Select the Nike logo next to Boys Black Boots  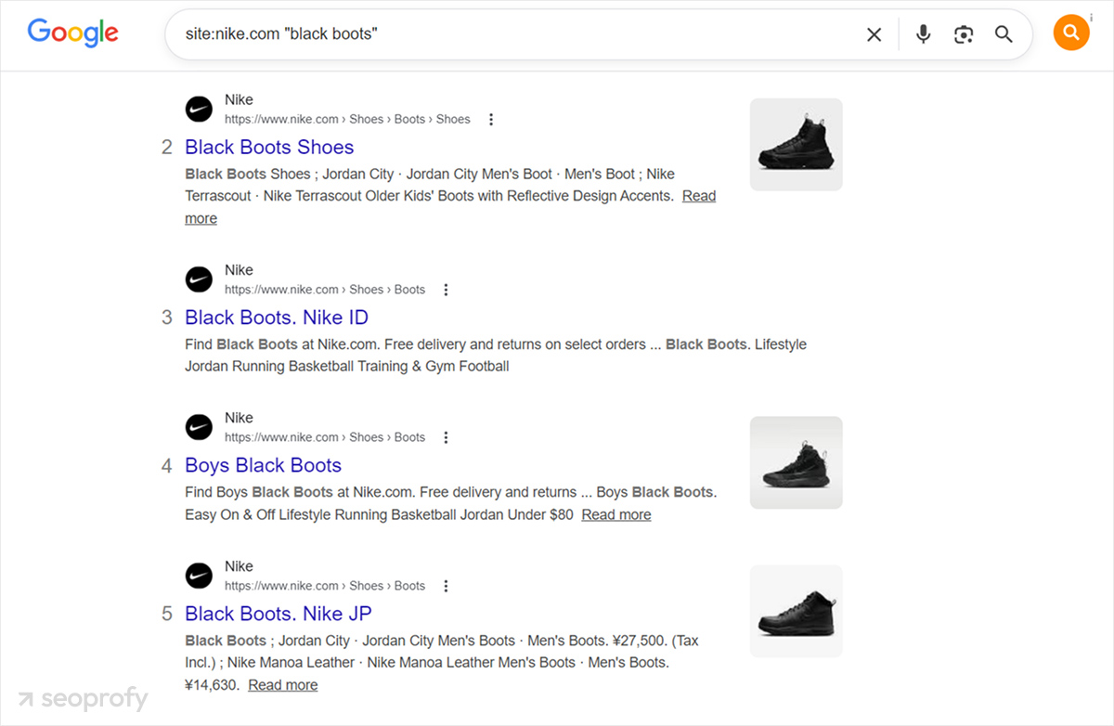[x=199, y=427]
